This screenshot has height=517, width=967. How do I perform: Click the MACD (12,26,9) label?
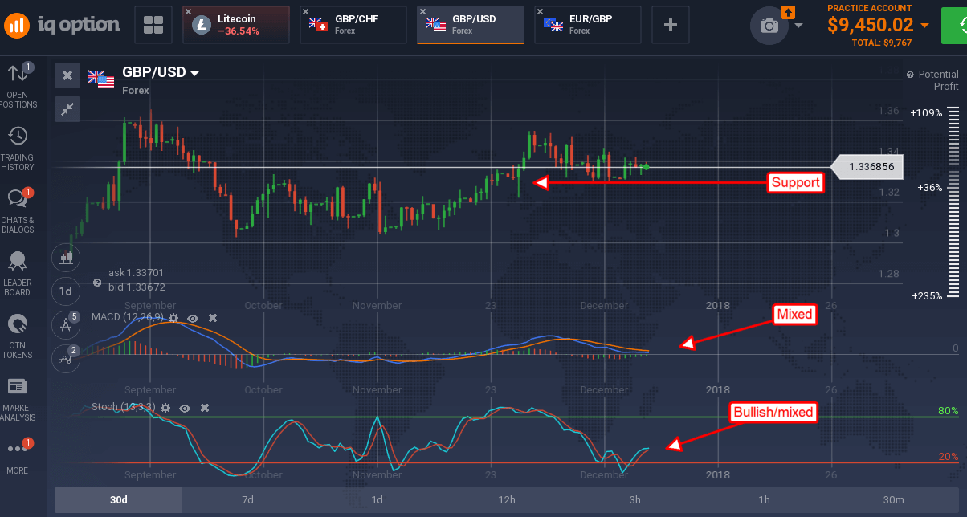pos(127,318)
